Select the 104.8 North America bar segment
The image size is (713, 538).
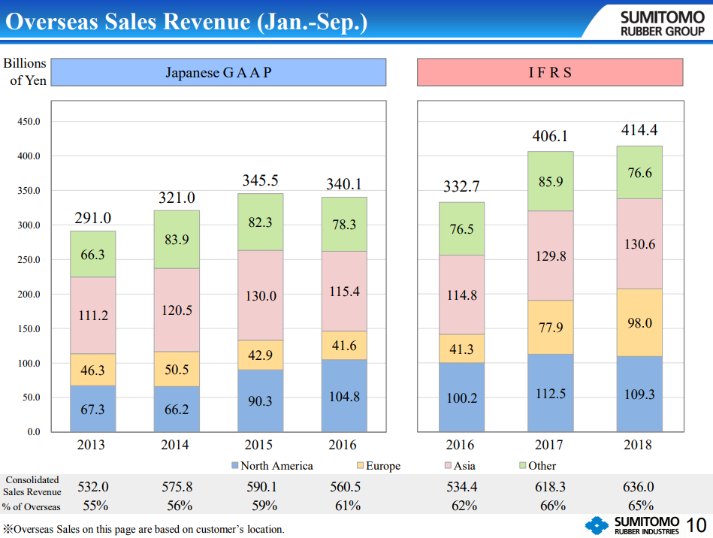(344, 396)
